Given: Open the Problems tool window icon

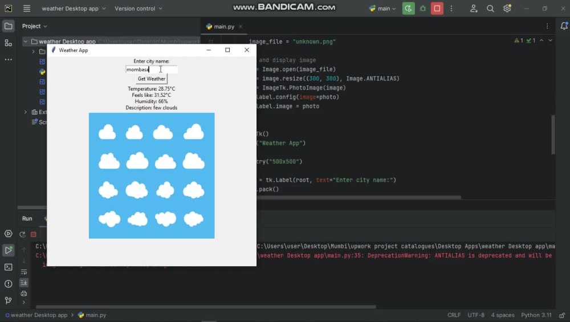Looking at the screenshot, I should (x=8, y=284).
